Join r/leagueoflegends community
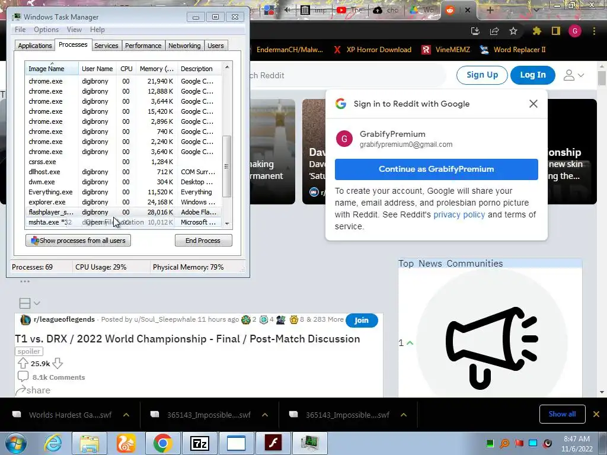Screen dimensions: 607x455 click(362, 320)
